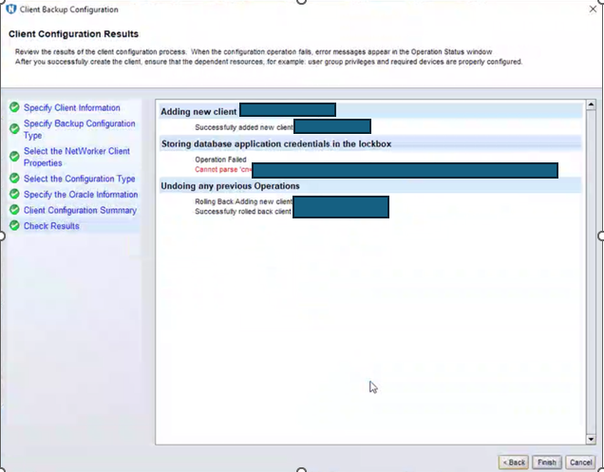Click green check beside Select the NetWorker Client Properties
The height and width of the screenshot is (472, 604).
14,157
